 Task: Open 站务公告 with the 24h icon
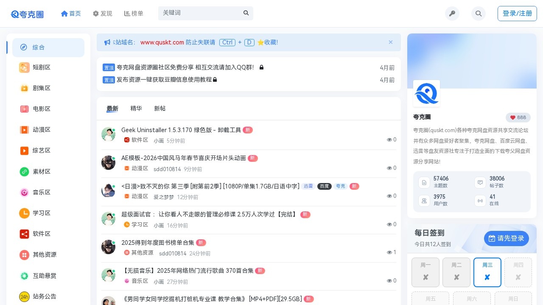click(x=42, y=297)
